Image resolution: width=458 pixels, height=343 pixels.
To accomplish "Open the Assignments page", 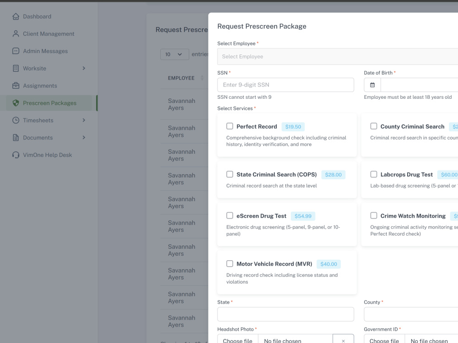I will point(40,86).
